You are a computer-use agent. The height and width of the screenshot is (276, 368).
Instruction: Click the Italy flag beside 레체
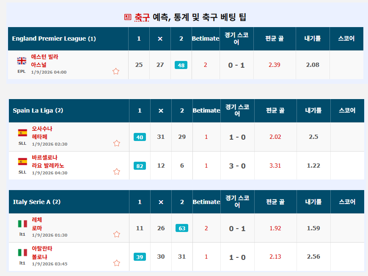tap(22, 224)
